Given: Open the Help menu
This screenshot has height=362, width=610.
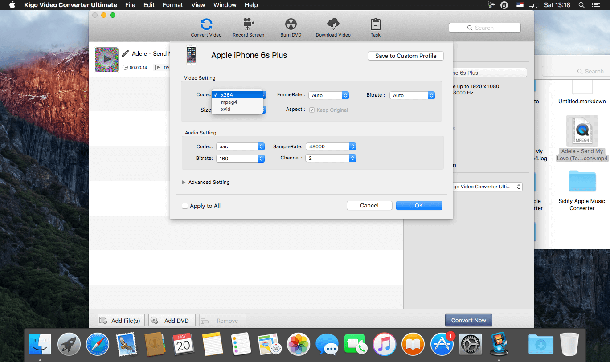Looking at the screenshot, I should click(251, 5).
